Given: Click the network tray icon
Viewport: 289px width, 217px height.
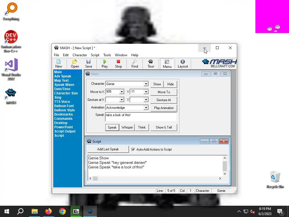Looking at the screenshot, I should [246, 211].
